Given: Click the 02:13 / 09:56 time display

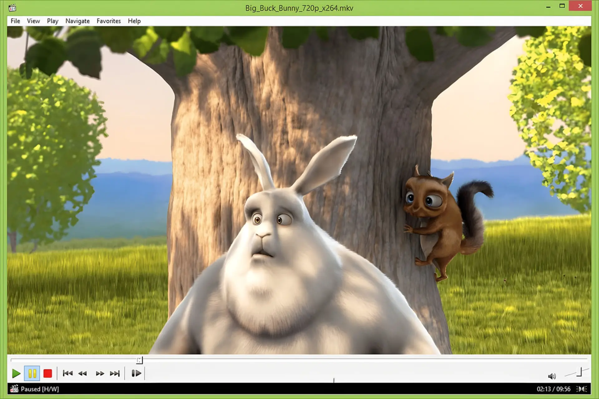Looking at the screenshot, I should click(553, 389).
